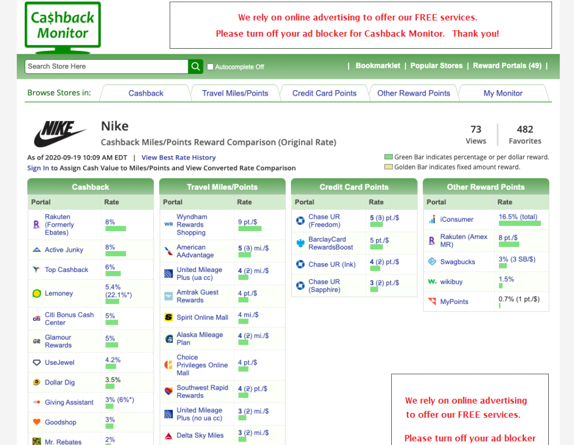Click the Amtrak Guest Rewards icon

point(168,296)
